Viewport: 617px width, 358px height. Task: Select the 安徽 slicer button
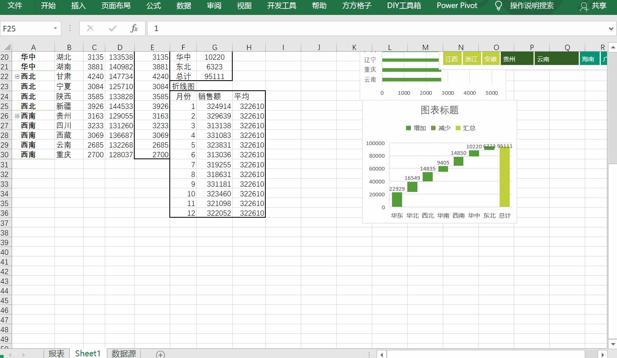(490, 59)
